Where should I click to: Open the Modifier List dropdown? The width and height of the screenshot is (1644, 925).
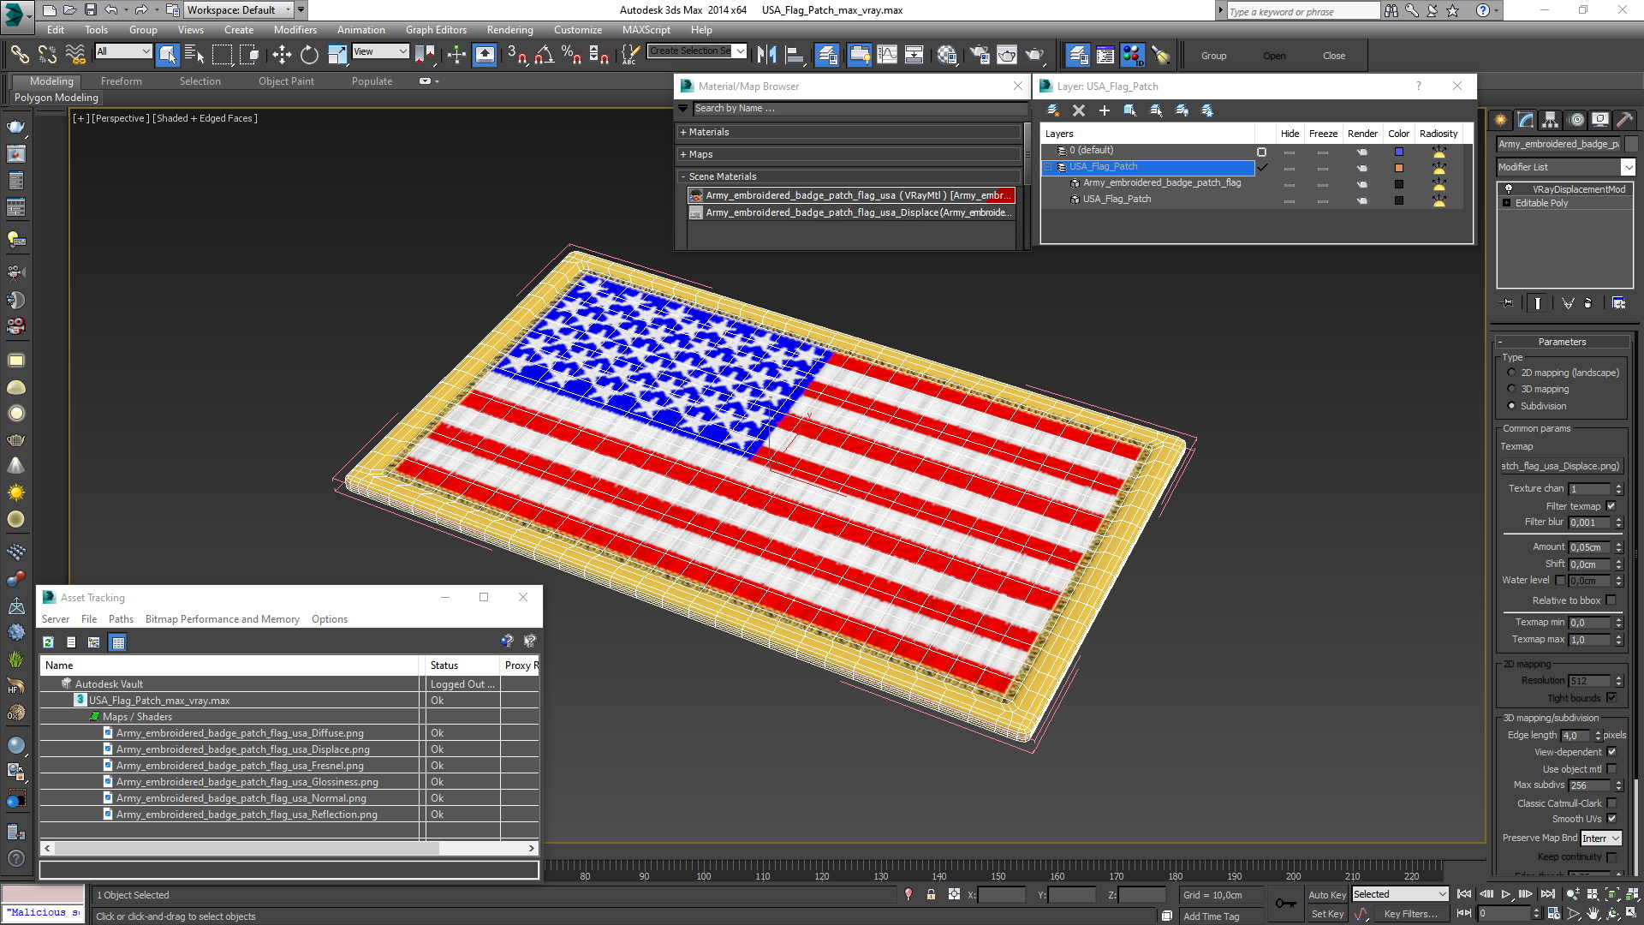click(1565, 167)
